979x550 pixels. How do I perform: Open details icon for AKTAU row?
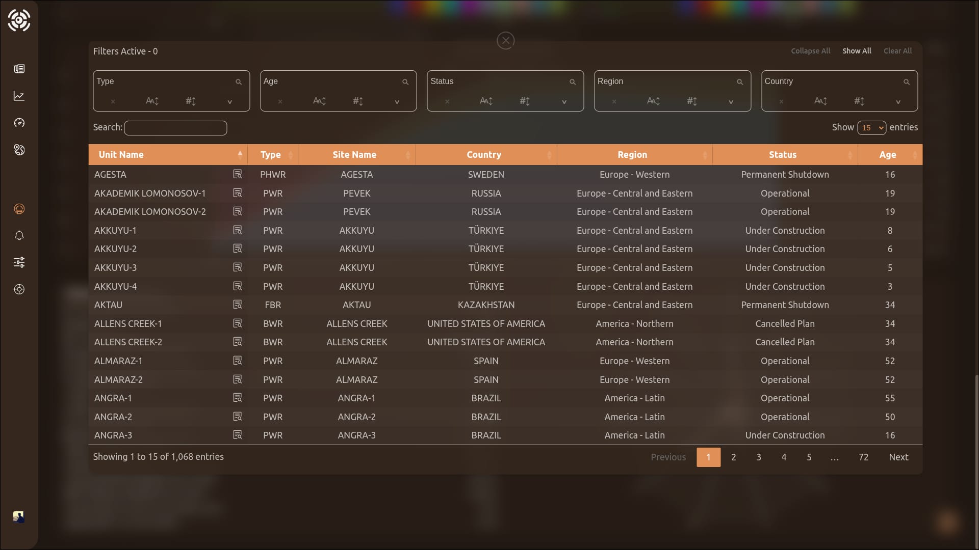[x=238, y=305]
